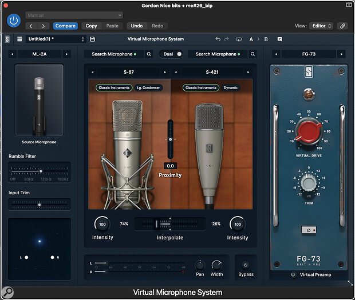Select the B comparison state
This screenshot has height=300, width=355.
coord(266,39)
